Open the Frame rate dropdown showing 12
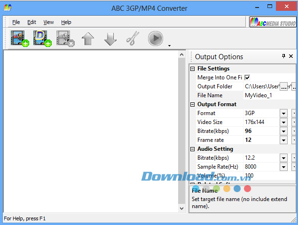The width and height of the screenshot is (298, 225). [283, 140]
